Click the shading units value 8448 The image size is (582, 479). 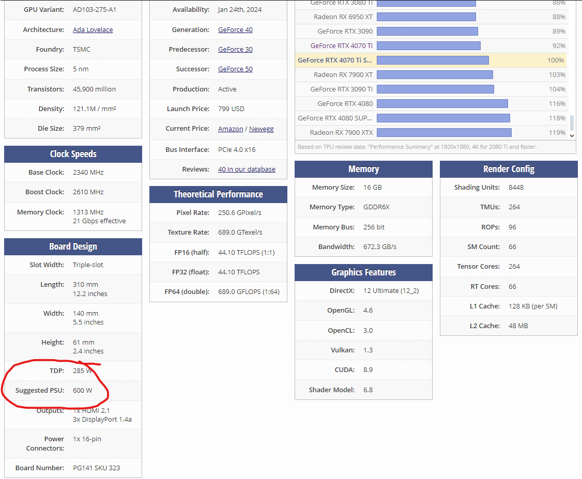[x=516, y=188]
